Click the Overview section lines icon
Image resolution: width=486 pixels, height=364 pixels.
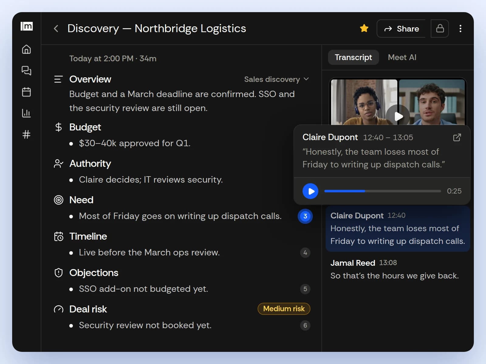58,79
